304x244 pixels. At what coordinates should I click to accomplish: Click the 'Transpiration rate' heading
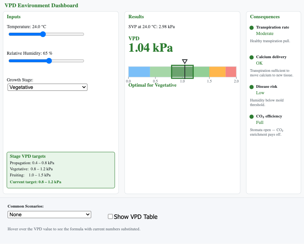[x=272, y=27]
